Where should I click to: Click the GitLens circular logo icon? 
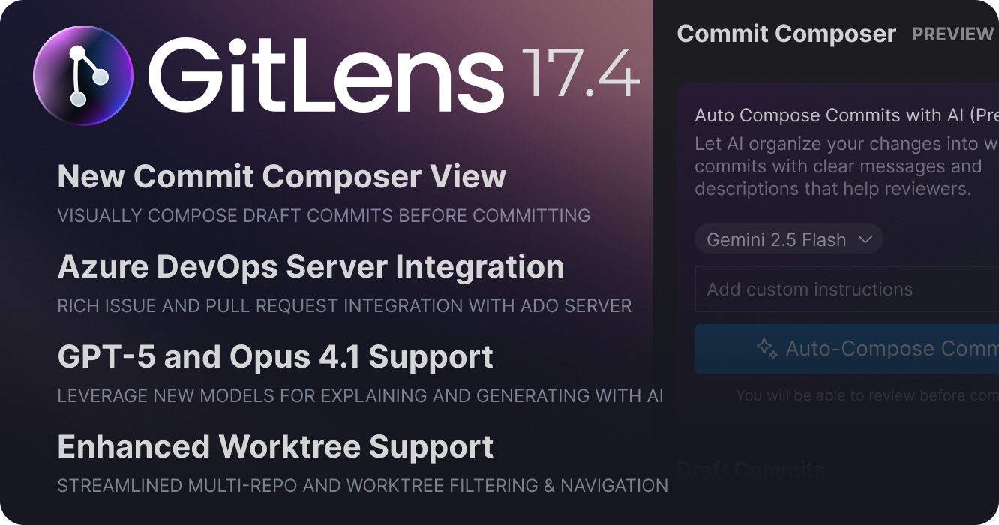click(x=83, y=75)
